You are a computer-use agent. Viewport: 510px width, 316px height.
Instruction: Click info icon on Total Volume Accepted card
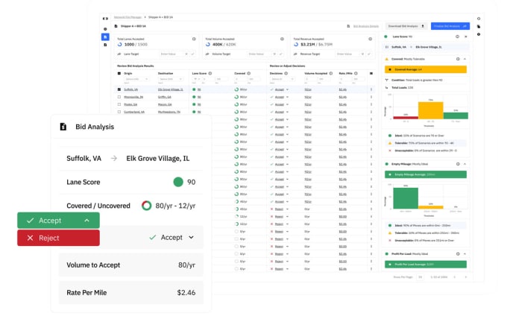281,38
